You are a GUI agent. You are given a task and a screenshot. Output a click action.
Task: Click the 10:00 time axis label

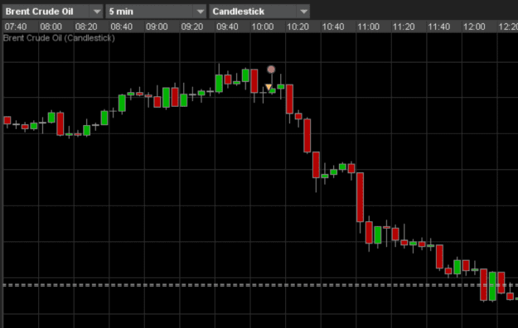tap(263, 27)
